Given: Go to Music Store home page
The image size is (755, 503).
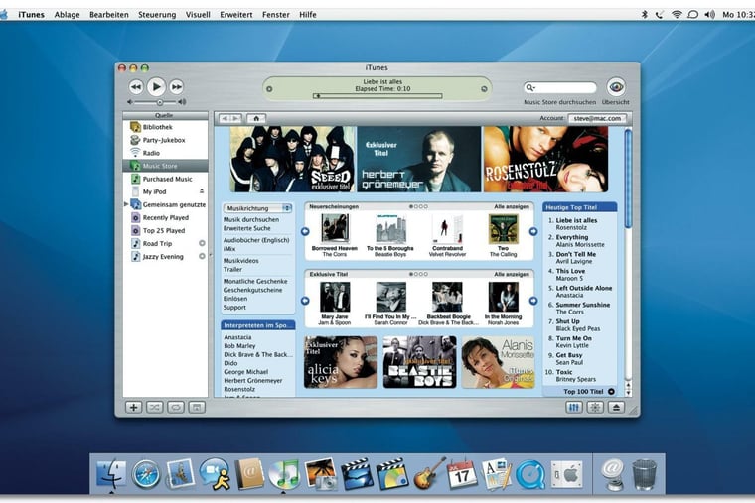Looking at the screenshot, I should pyautogui.click(x=256, y=118).
